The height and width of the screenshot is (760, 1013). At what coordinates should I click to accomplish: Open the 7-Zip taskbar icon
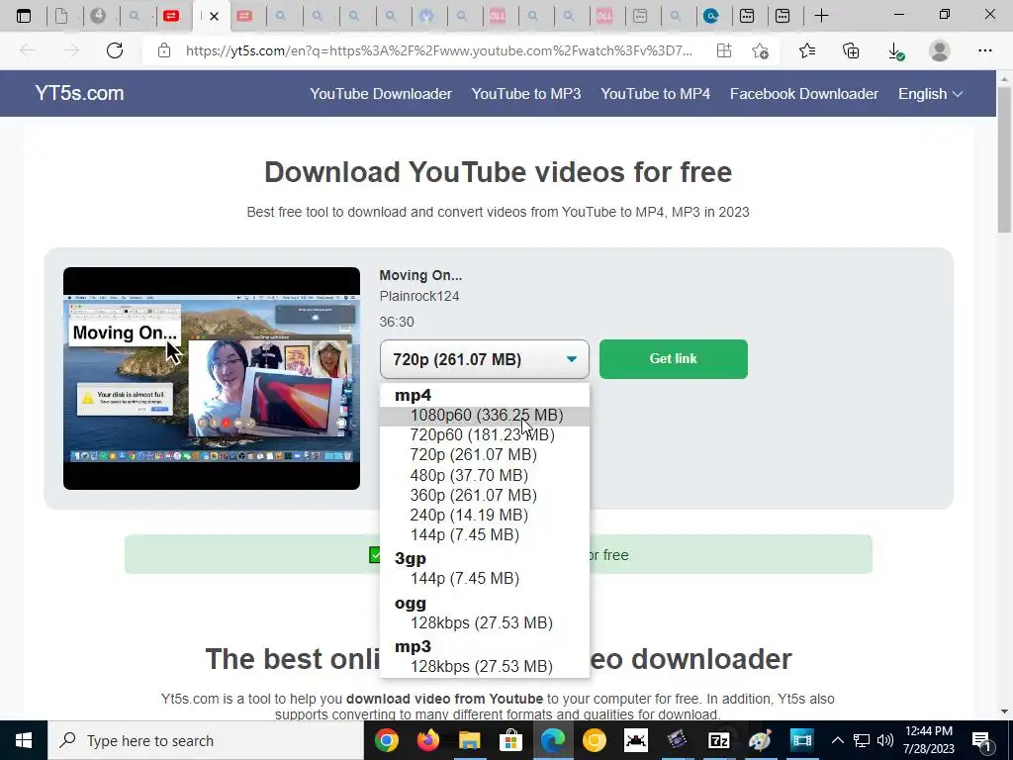click(718, 740)
